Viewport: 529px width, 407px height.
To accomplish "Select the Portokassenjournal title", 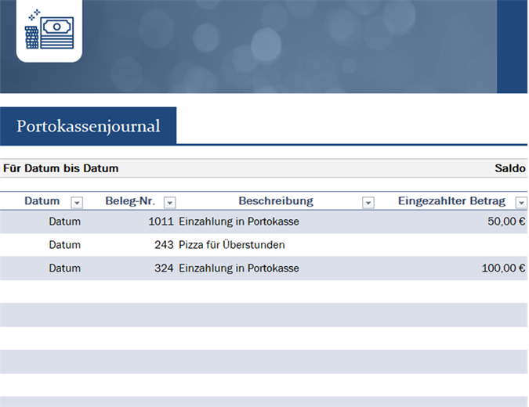I will 88,126.
